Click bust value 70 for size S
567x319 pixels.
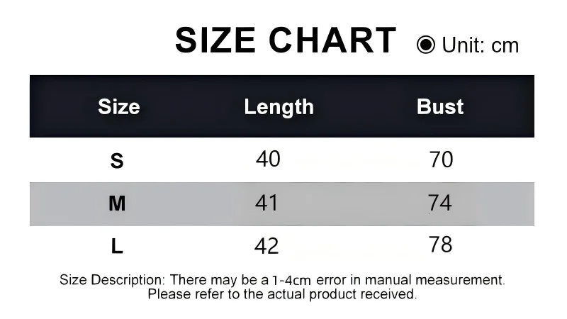point(441,159)
